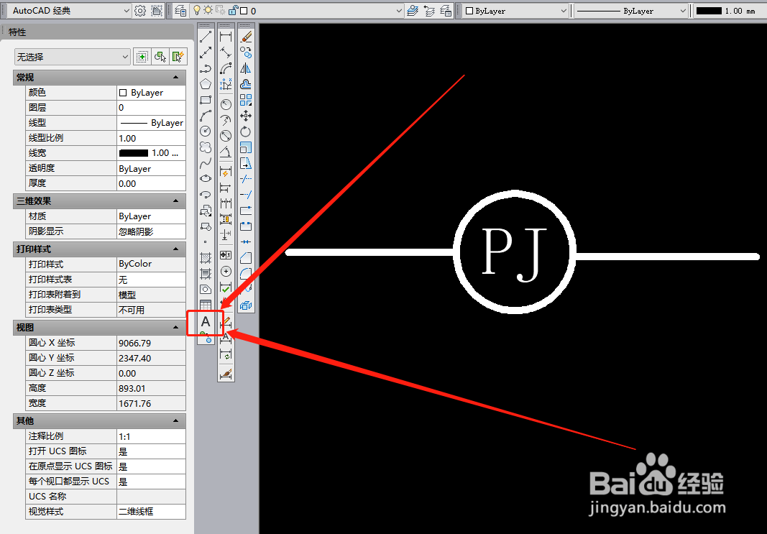Select the Arc tool in draw toolbar
This screenshot has height=534, width=767.
pyautogui.click(x=206, y=116)
